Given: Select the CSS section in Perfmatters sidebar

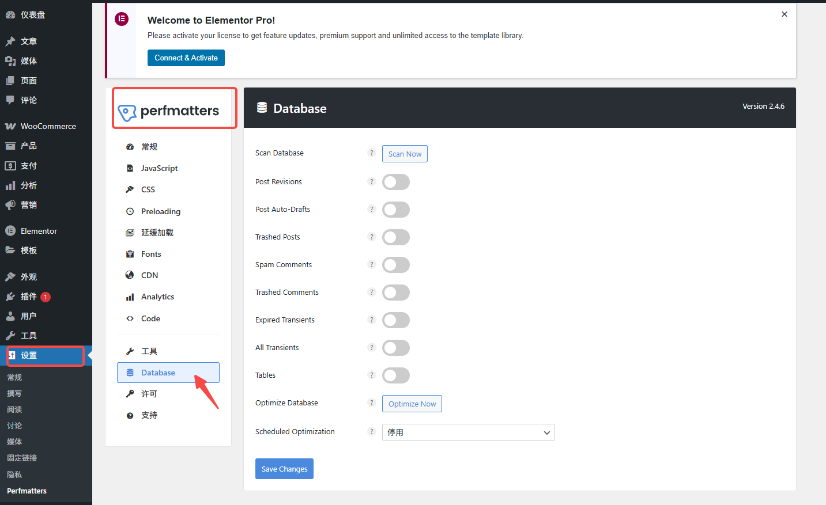Looking at the screenshot, I should [x=148, y=189].
